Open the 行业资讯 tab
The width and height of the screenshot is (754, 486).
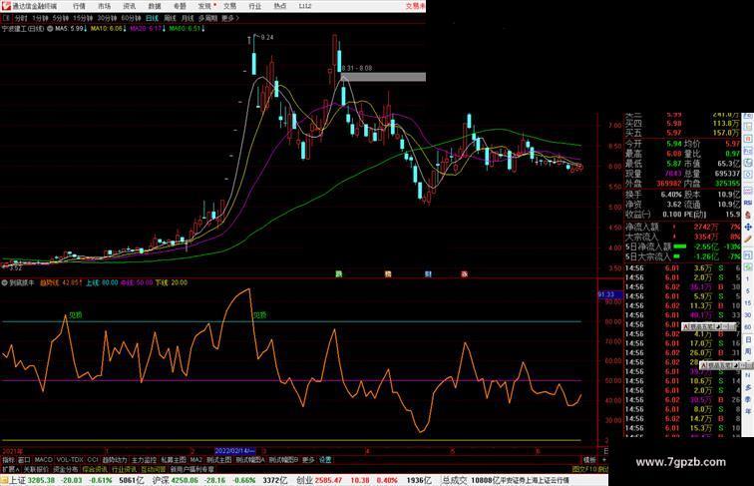tap(124, 469)
